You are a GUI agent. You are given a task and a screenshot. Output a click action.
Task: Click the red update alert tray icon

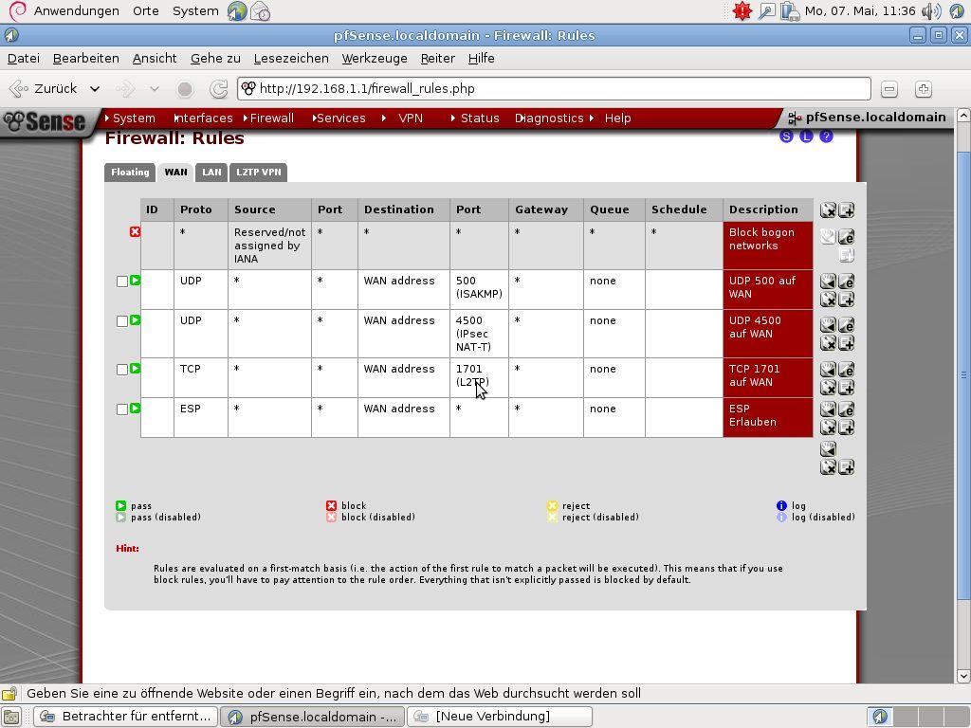pos(742,11)
